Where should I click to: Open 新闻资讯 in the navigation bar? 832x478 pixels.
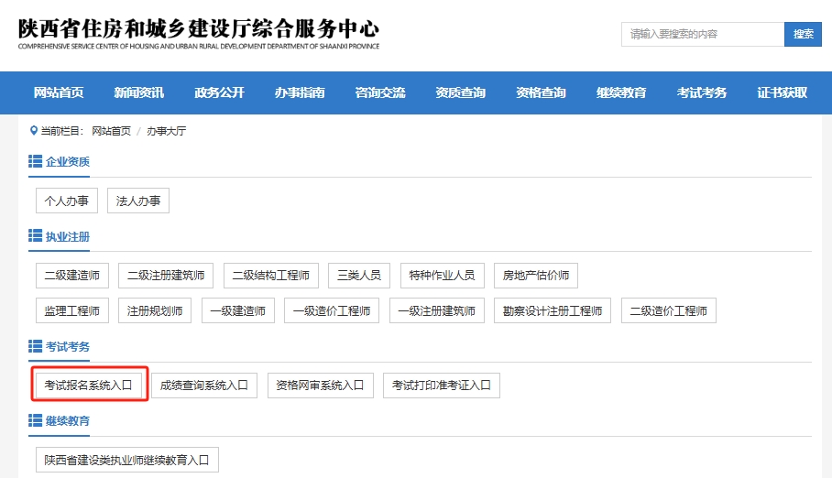pos(139,92)
